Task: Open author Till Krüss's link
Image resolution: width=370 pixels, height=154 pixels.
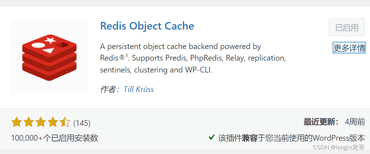Action: click(x=139, y=89)
